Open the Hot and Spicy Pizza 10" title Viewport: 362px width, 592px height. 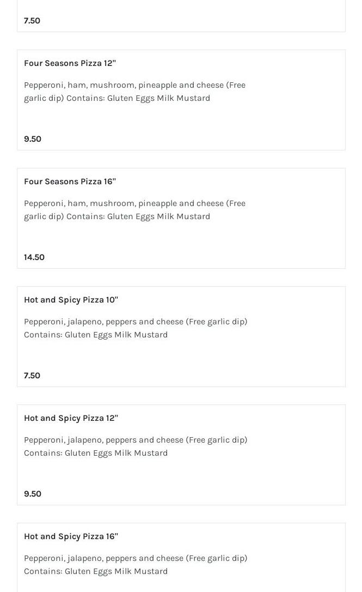71,300
